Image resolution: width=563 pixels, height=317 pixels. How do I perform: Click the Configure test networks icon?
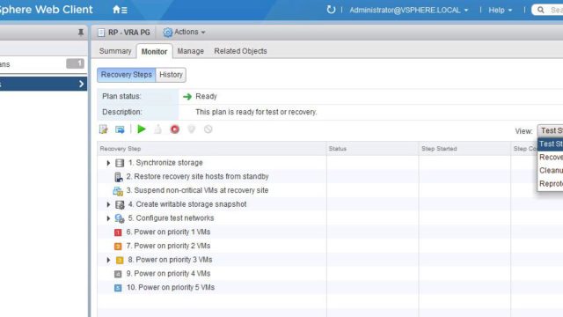120,218
